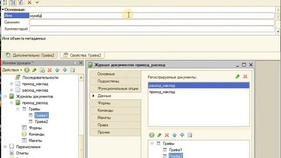
Task: Switch to Дополнительно: Графа2 tab
Action: pos(30,55)
